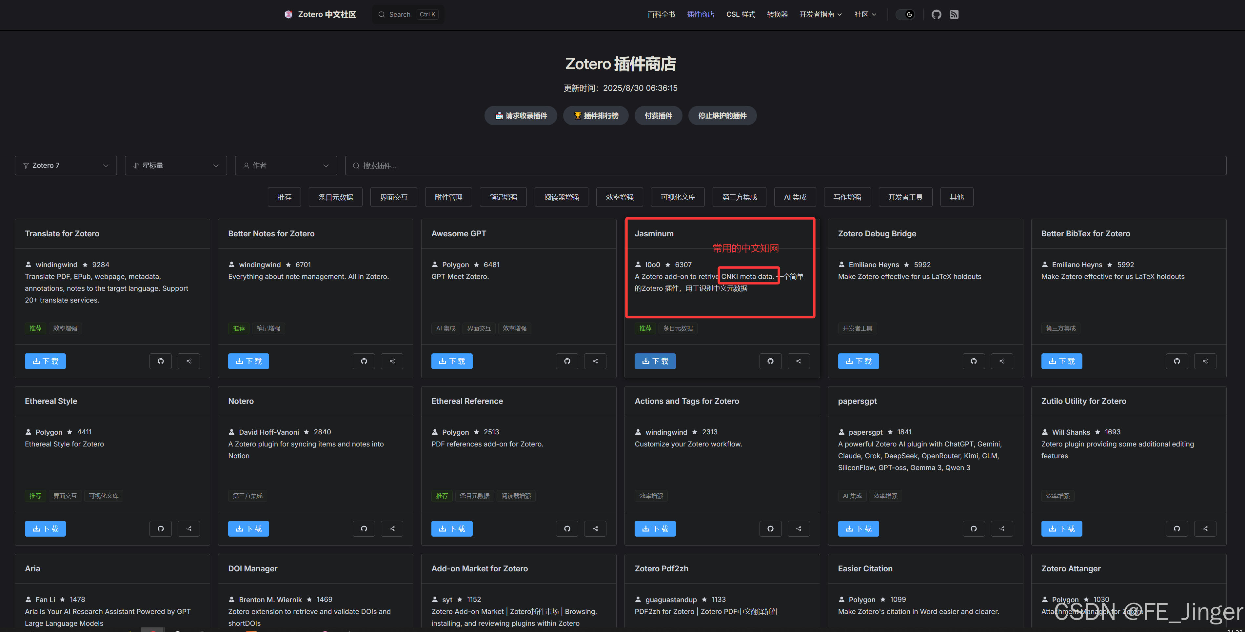Open GitHub repo for Translate for Zotero

tap(160, 361)
